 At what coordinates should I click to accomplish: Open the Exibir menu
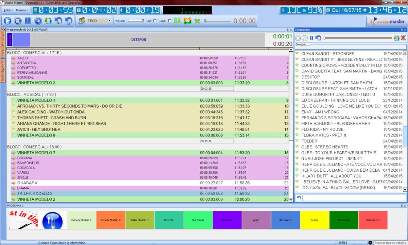9,10
